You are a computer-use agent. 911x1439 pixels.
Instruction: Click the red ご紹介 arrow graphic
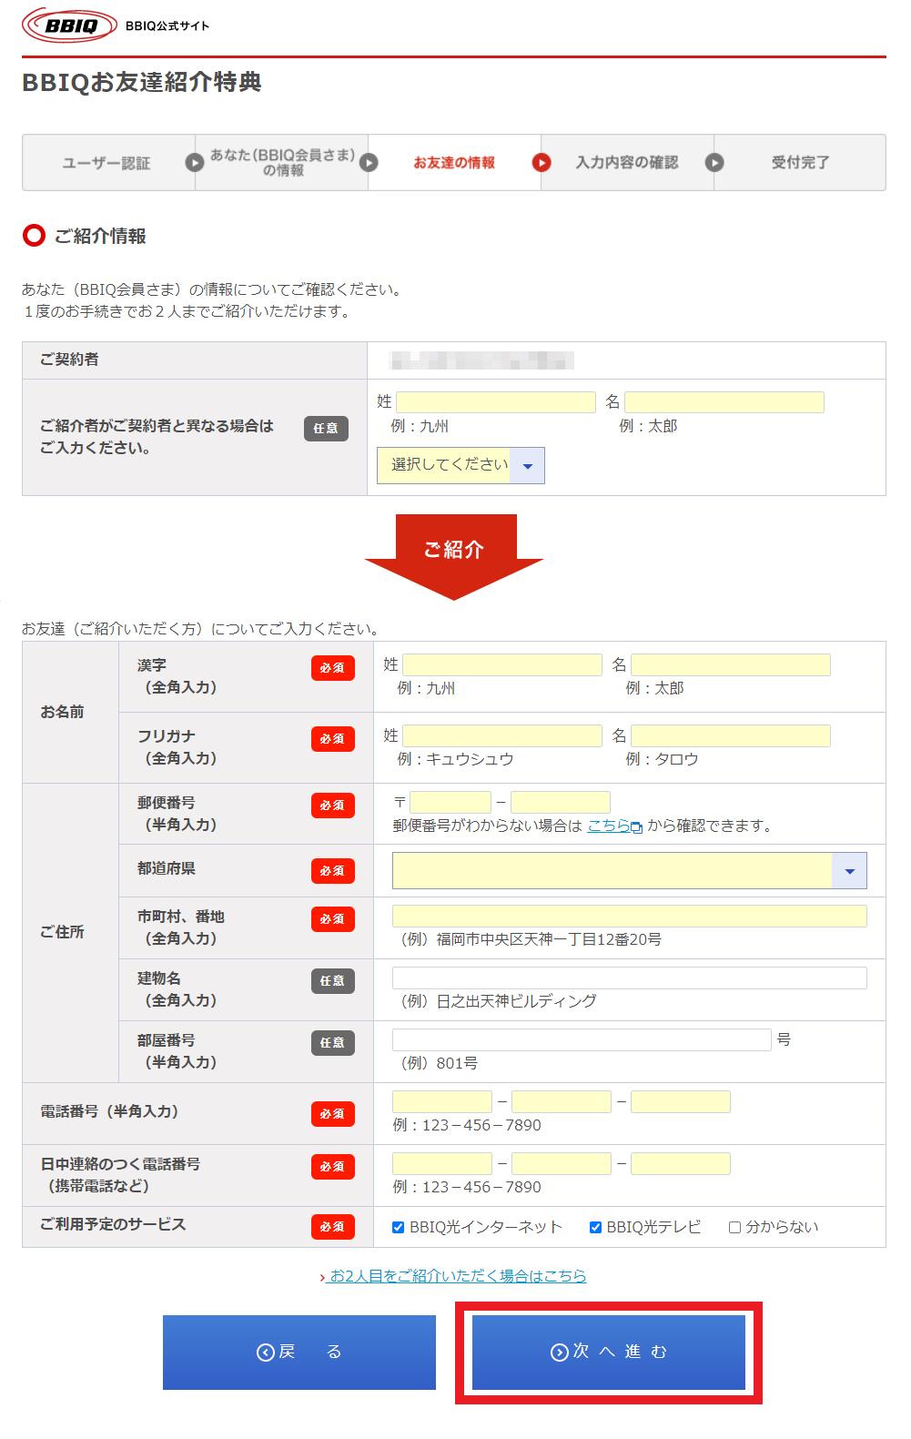(454, 552)
